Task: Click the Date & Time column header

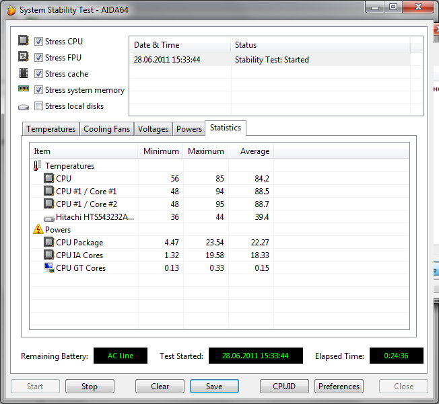Action: click(180, 45)
